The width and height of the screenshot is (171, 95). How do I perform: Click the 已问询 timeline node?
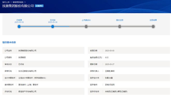(53, 27)
